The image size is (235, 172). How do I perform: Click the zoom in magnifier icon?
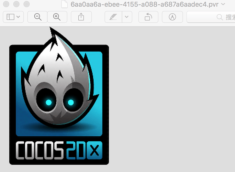[x=57, y=17]
